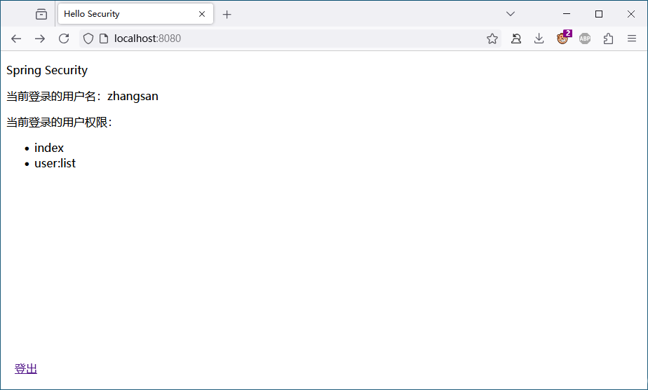The height and width of the screenshot is (390, 648).
Task: Open the extensions puzzle icon
Action: 608,39
